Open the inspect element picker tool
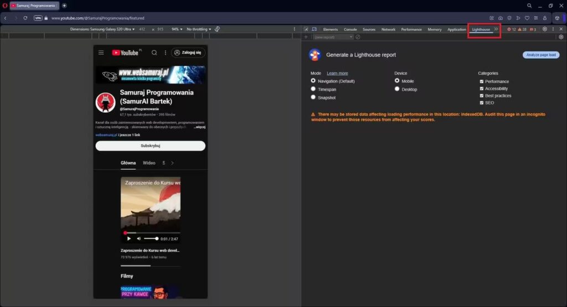The image size is (567, 307). tap(306, 29)
